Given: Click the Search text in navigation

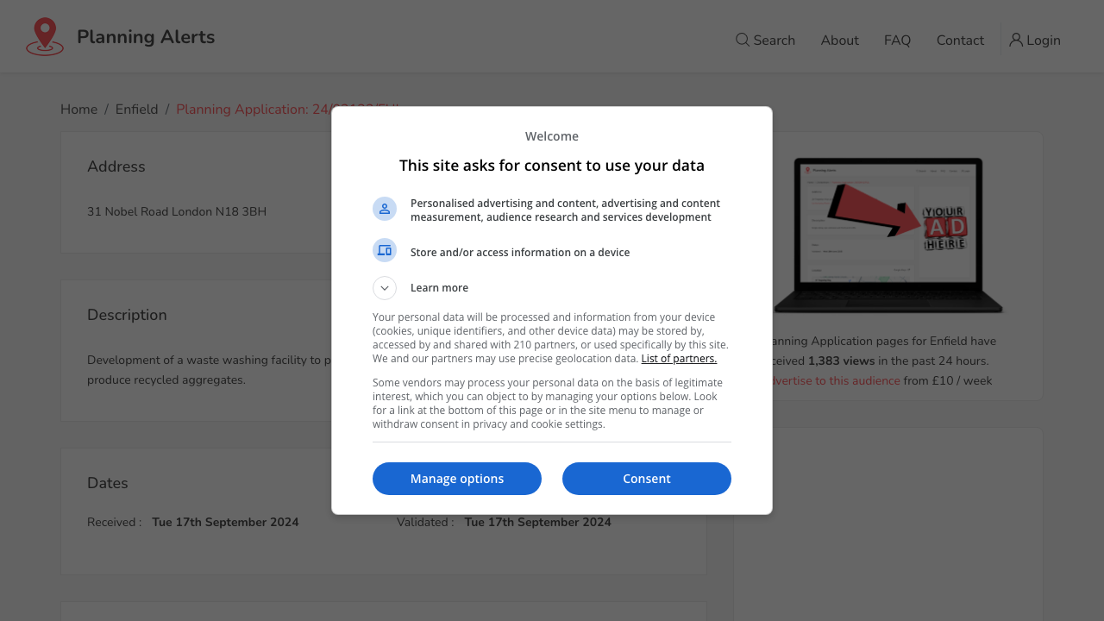Looking at the screenshot, I should (774, 41).
